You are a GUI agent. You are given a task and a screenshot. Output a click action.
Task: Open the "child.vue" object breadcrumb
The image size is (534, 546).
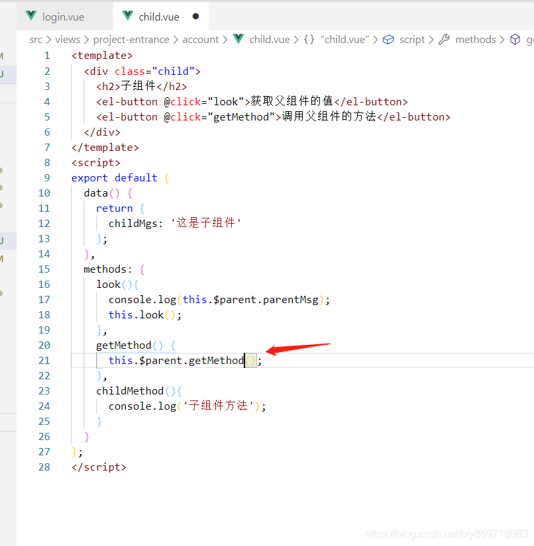(x=345, y=40)
